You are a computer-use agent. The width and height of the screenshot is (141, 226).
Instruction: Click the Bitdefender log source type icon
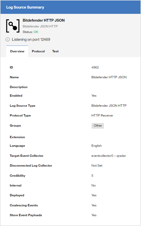click(13, 26)
